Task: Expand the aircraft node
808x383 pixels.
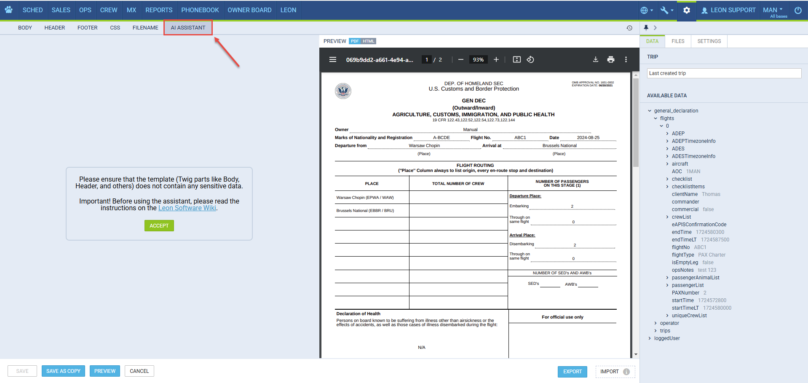Action: (x=667, y=164)
